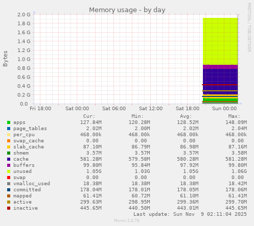The image size is (254, 226).
Task: Click the 'unused' legend label
Action: [x=22, y=171]
